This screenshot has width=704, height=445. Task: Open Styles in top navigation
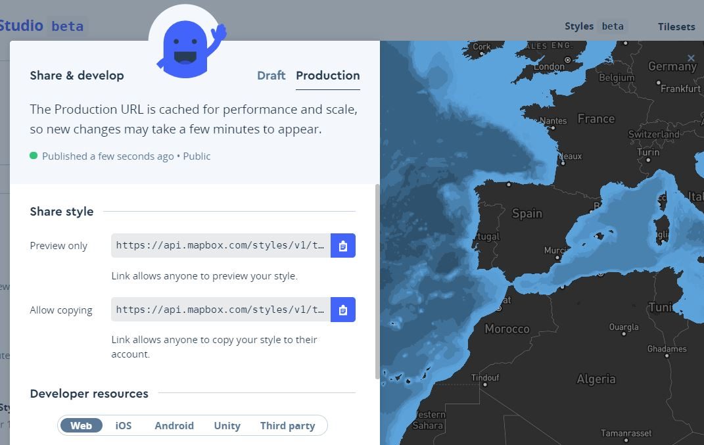pos(579,26)
